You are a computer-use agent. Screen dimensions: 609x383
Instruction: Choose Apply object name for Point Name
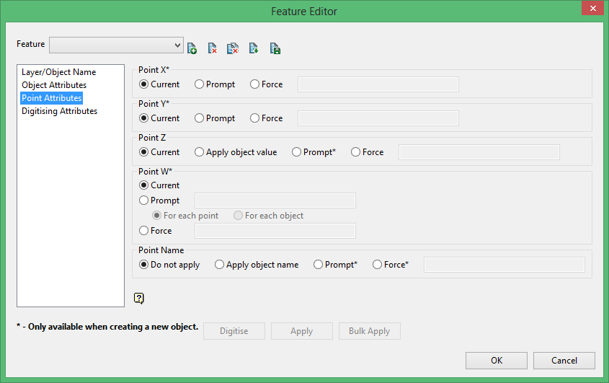coord(257,265)
